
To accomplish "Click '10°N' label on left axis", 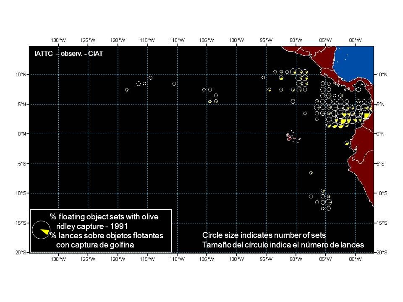I will click(21, 75).
